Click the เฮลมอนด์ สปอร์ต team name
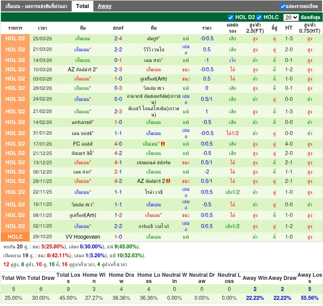The height and width of the screenshot is (306, 323). pos(154,163)
